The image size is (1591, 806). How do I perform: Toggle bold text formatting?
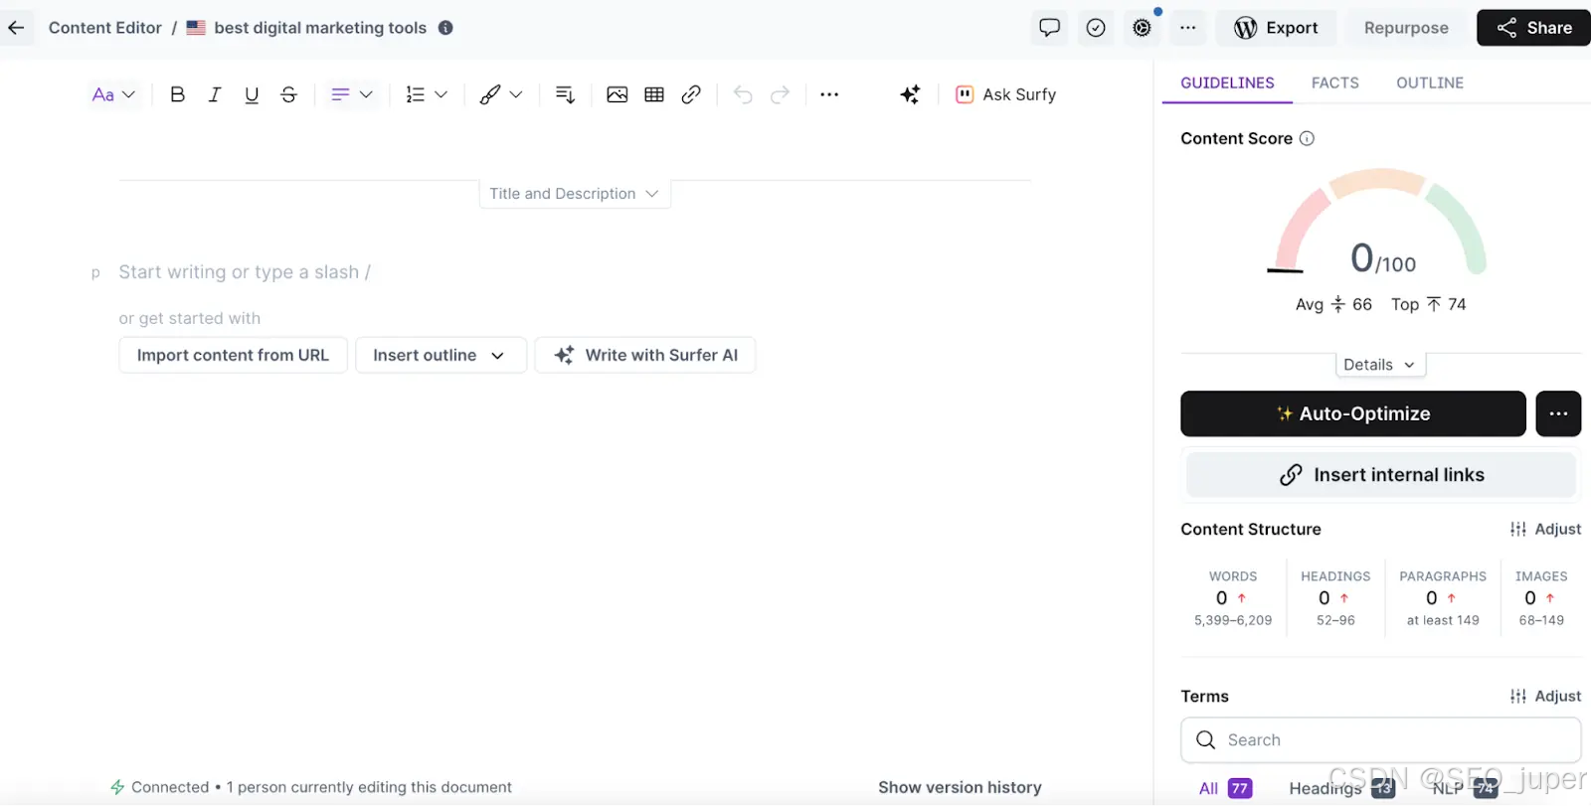(x=178, y=94)
